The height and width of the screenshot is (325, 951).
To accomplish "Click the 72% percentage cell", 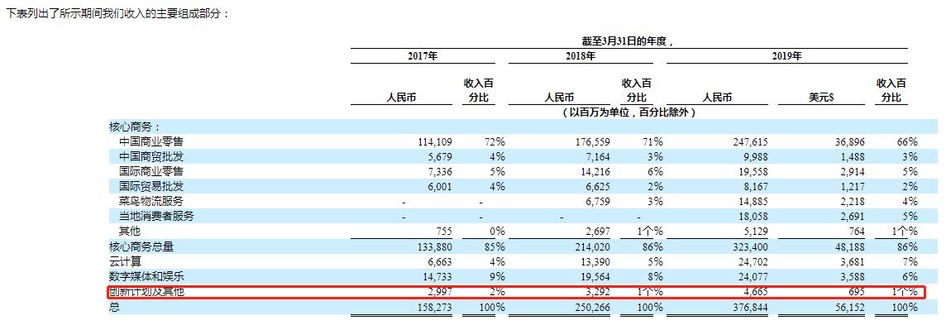I will click(495, 142).
